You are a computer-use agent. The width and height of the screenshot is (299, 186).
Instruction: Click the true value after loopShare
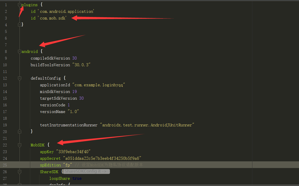pos(77,178)
